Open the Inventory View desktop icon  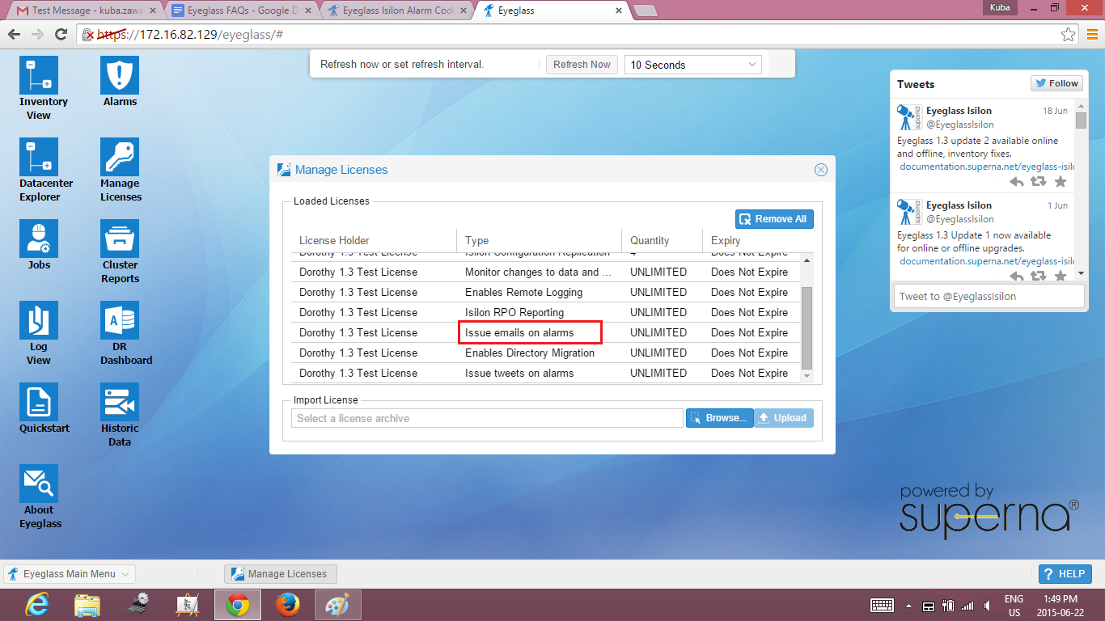tap(39, 88)
